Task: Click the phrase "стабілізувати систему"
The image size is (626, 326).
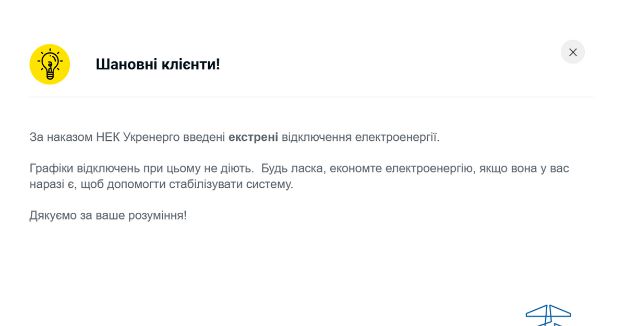Action: coord(231,184)
